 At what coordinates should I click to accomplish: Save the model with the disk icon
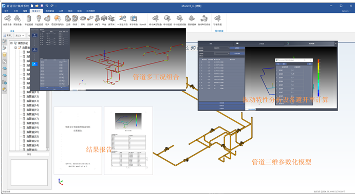click(x=42, y=6)
